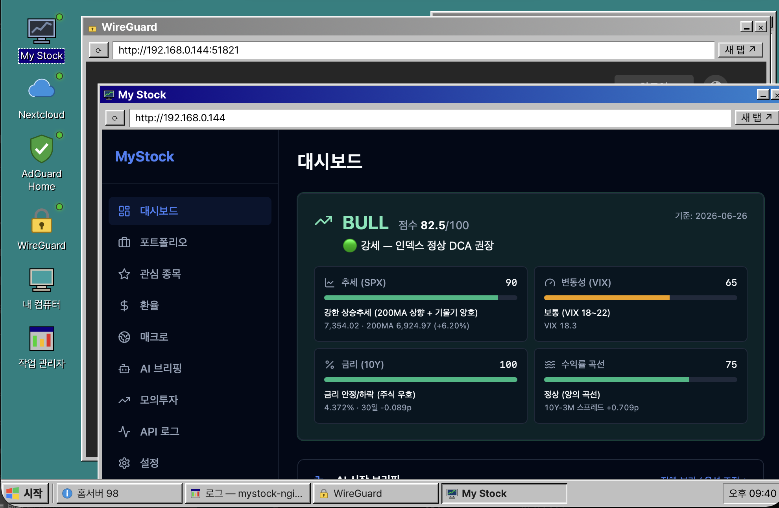
Task: Click the 수익률 곡선 progress bar
Action: point(641,380)
